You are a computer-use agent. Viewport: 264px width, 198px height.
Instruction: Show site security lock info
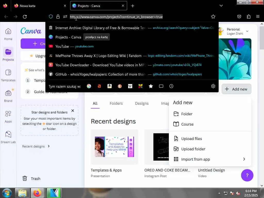[x=58, y=16]
